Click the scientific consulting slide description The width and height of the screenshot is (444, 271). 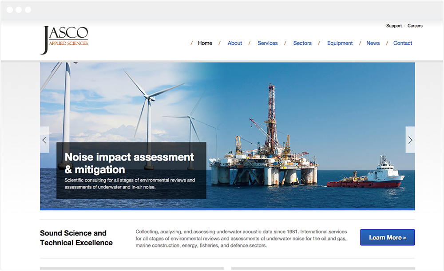(x=130, y=184)
